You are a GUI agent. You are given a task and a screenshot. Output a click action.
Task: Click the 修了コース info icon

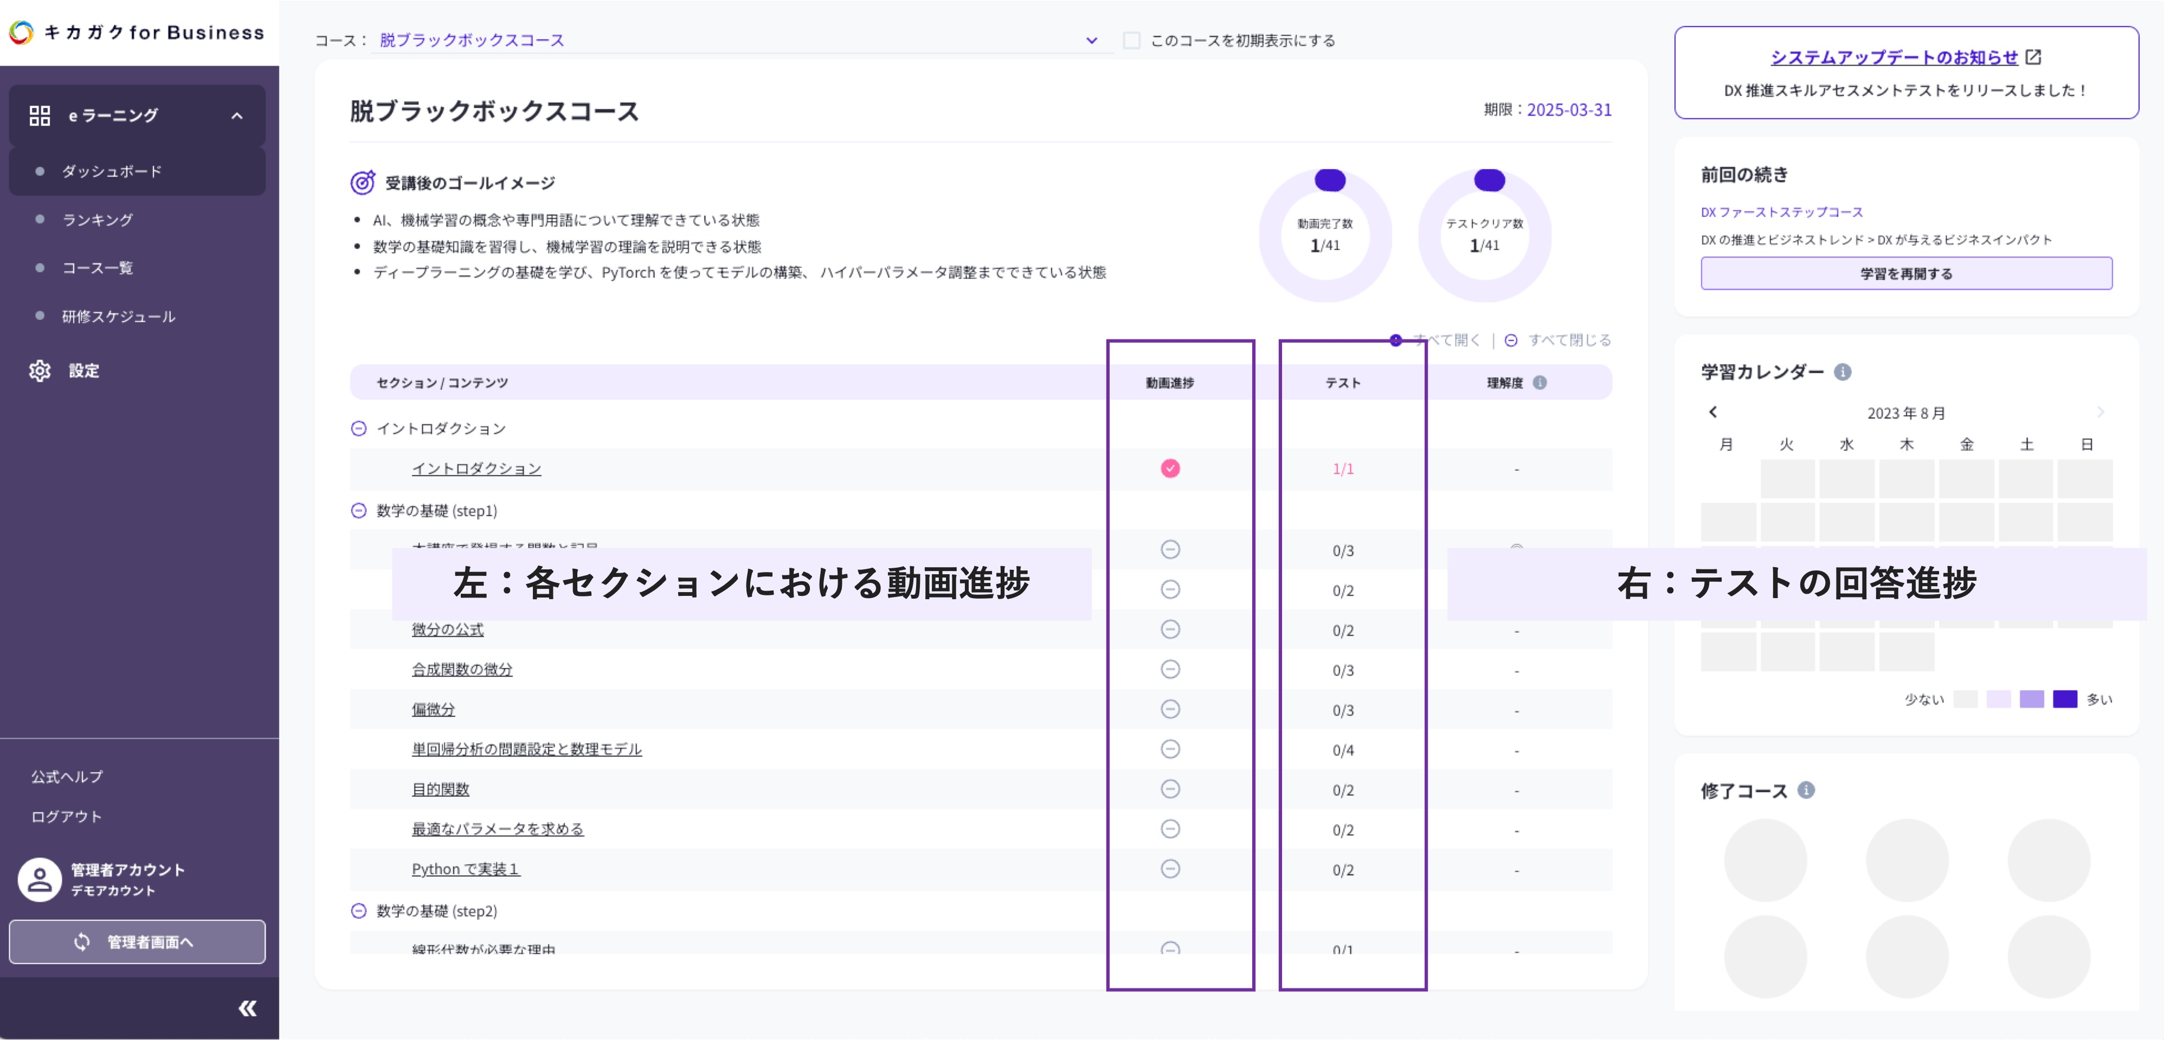click(1806, 790)
